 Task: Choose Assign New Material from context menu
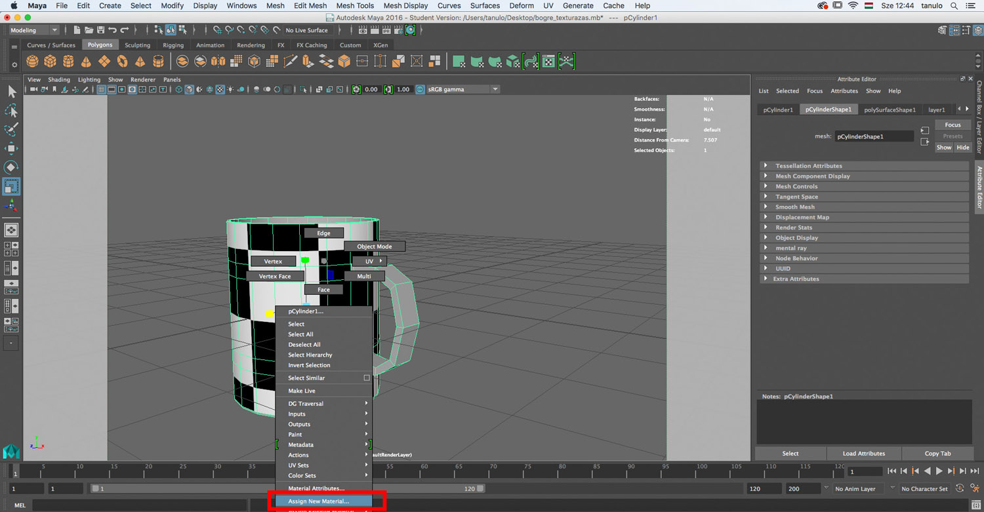(319, 502)
